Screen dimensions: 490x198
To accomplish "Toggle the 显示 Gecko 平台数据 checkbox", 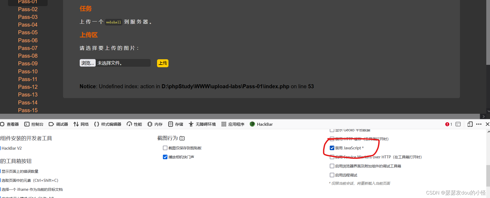I will coord(332,130).
